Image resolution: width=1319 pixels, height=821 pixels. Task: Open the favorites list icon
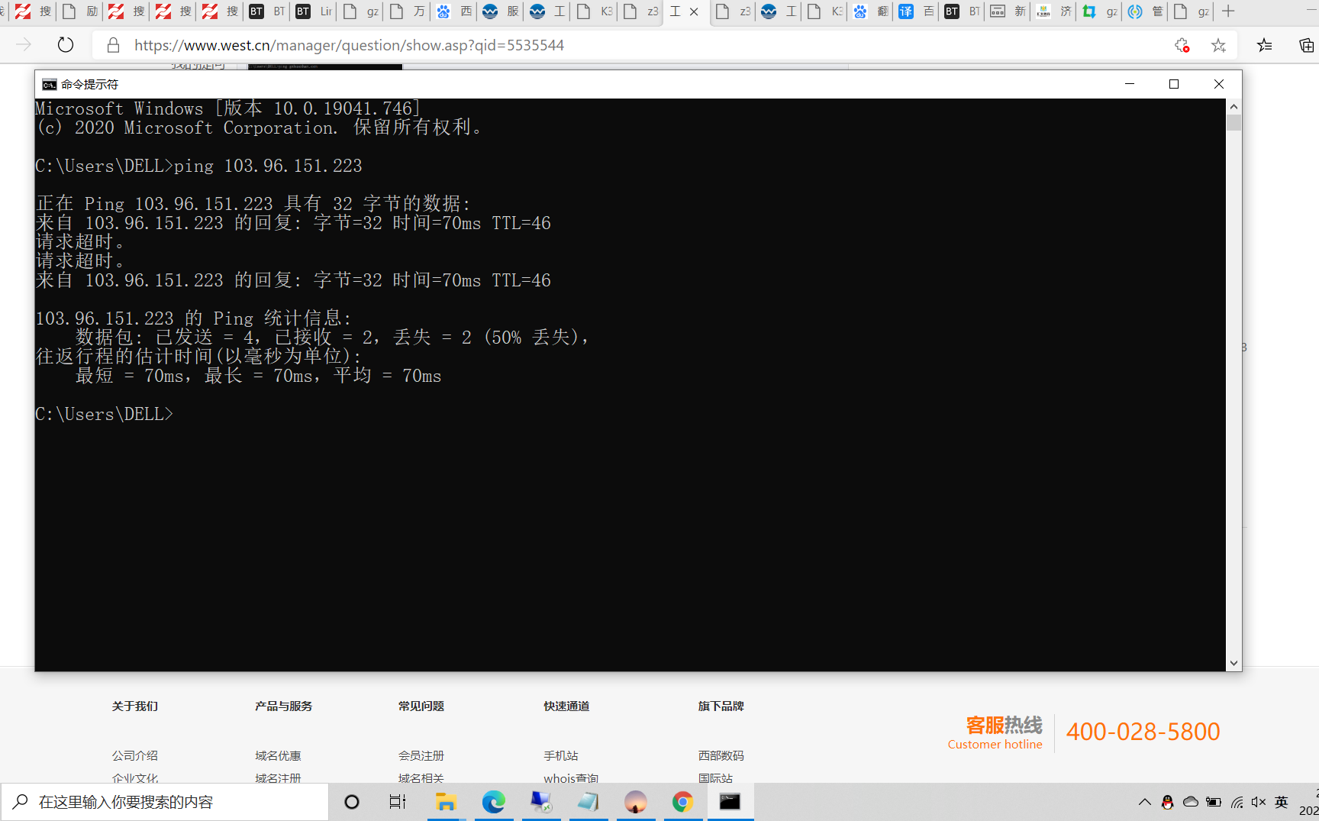pyautogui.click(x=1264, y=45)
